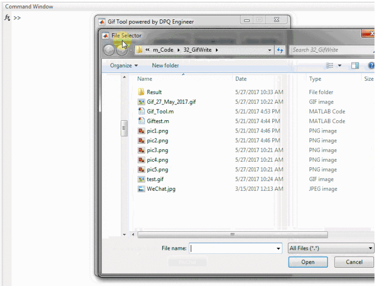
Task: Select the Giftest.m file icon
Action: 141,121
